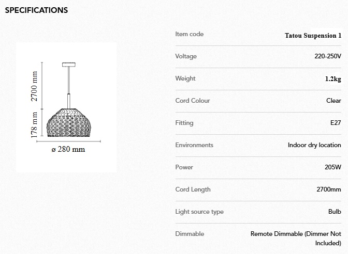Viewport: 348px width, 254px height.
Task: Click the Indoor dry location value
Action: (x=314, y=145)
